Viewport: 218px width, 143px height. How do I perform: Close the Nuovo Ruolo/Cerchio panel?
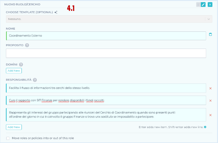coord(210,4)
